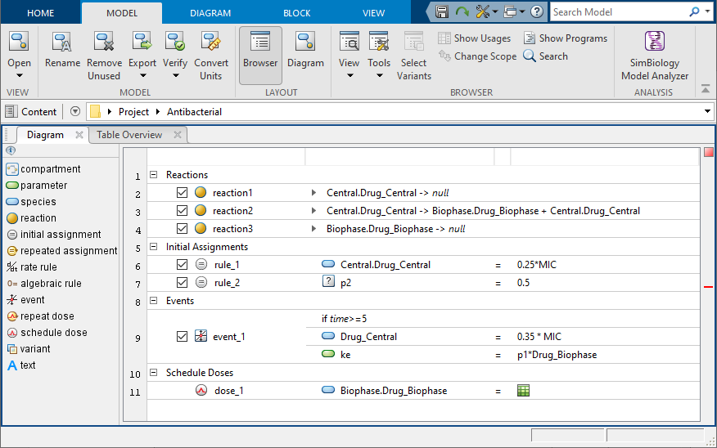Click Show Programs button
The width and height of the screenshot is (717, 448).
point(566,38)
